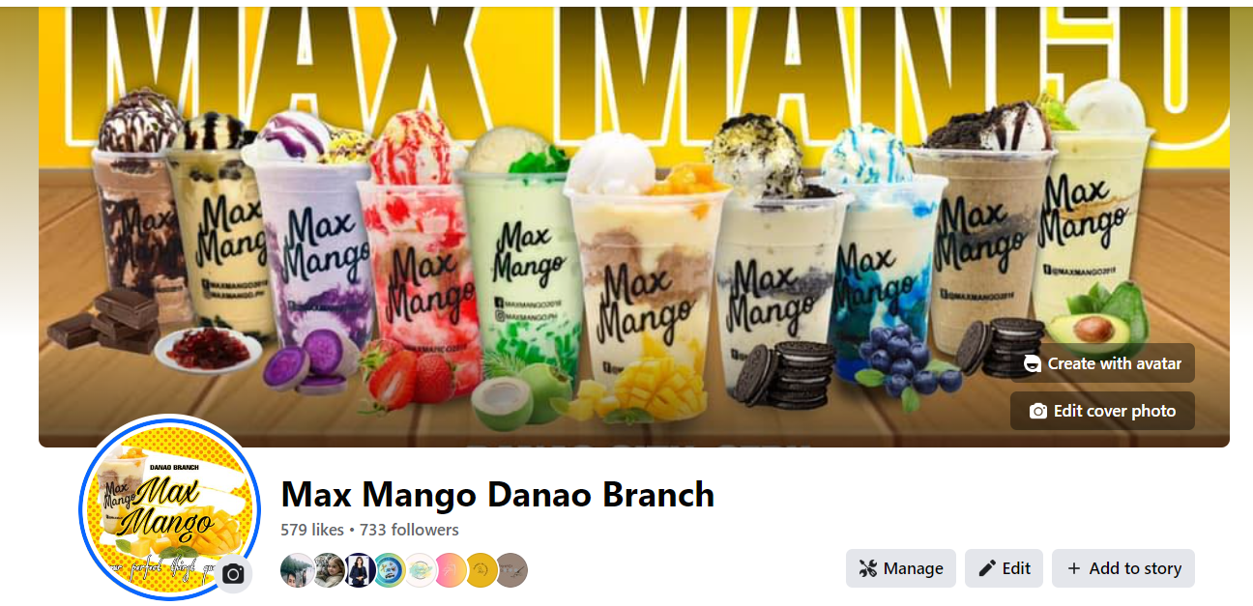
Task: Click the camera icon in Edit cover photo
Action: click(x=1038, y=411)
